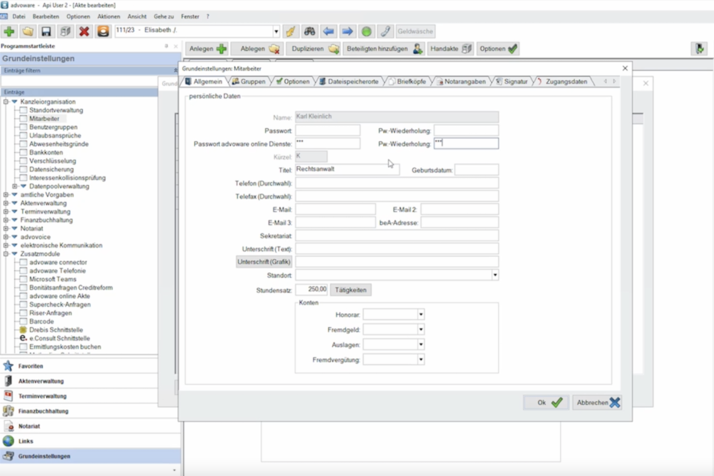The width and height of the screenshot is (714, 476).
Task: Expand the Datenpoolverwaltung tree node
Action: [15, 186]
